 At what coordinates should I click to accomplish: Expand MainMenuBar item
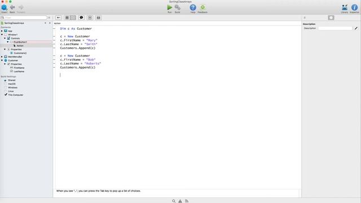click(x=2, y=56)
